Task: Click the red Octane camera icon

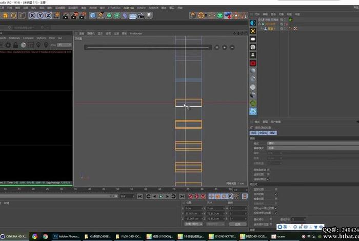Action: point(253,63)
